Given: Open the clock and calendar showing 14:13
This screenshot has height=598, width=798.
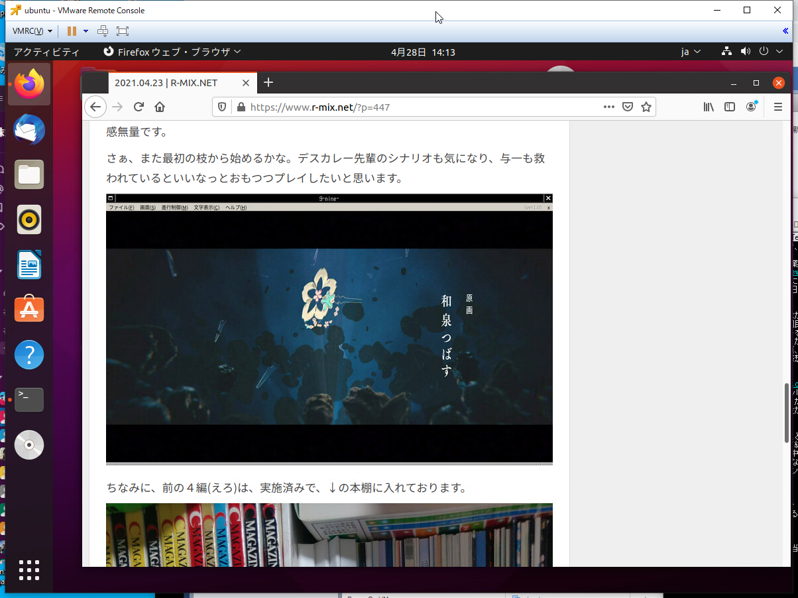Looking at the screenshot, I should point(423,52).
